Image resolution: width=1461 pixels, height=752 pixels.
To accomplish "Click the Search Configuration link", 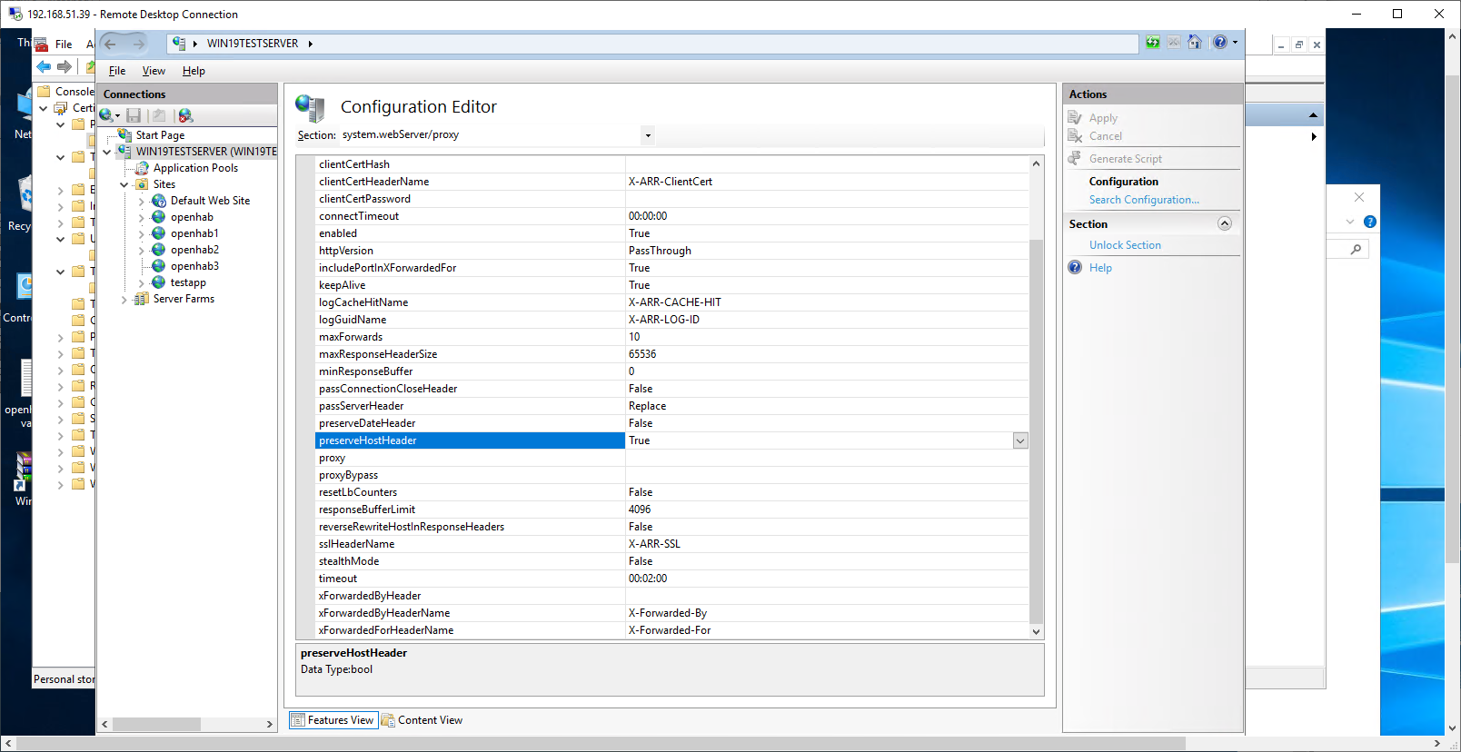I will pos(1144,200).
